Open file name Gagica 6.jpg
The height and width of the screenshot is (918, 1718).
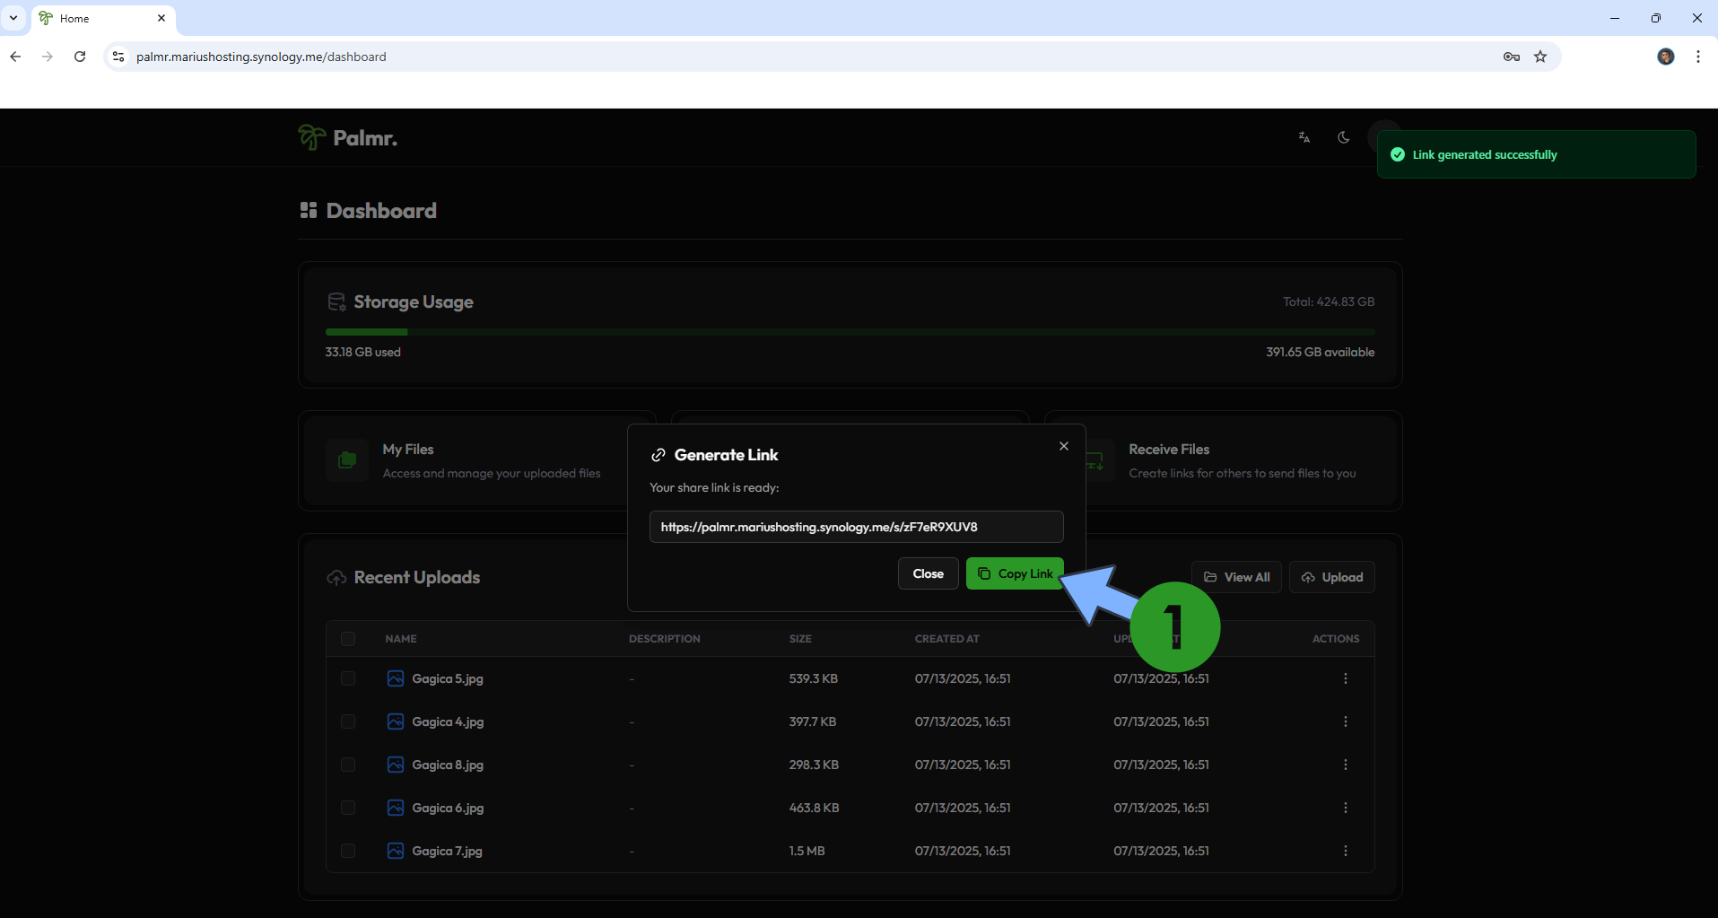(448, 808)
